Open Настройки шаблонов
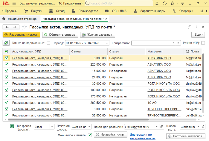209x141 pixels. [x=186, y=136]
